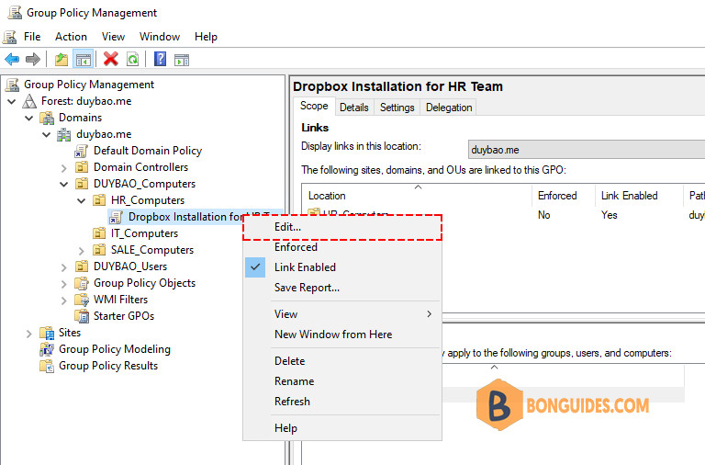Click the Group Policy Objects folder icon

[x=82, y=283]
